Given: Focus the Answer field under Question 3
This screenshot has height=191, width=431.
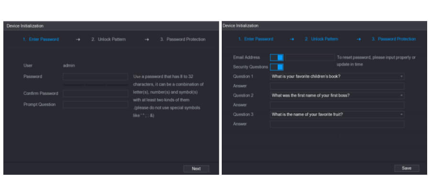Looking at the screenshot, I should pos(337,124).
